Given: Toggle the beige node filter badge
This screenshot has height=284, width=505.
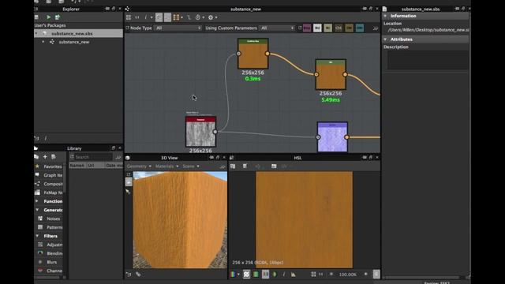Looking at the screenshot, I should pyautogui.click(x=328, y=28).
